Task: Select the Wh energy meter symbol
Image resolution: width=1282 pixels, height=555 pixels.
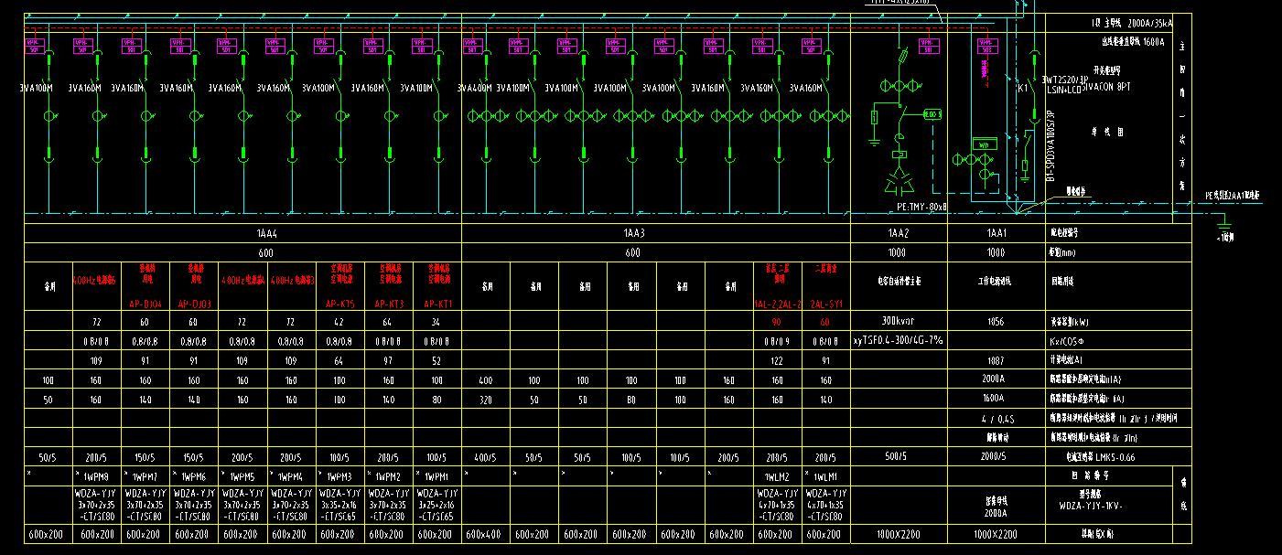Action: (x=985, y=144)
